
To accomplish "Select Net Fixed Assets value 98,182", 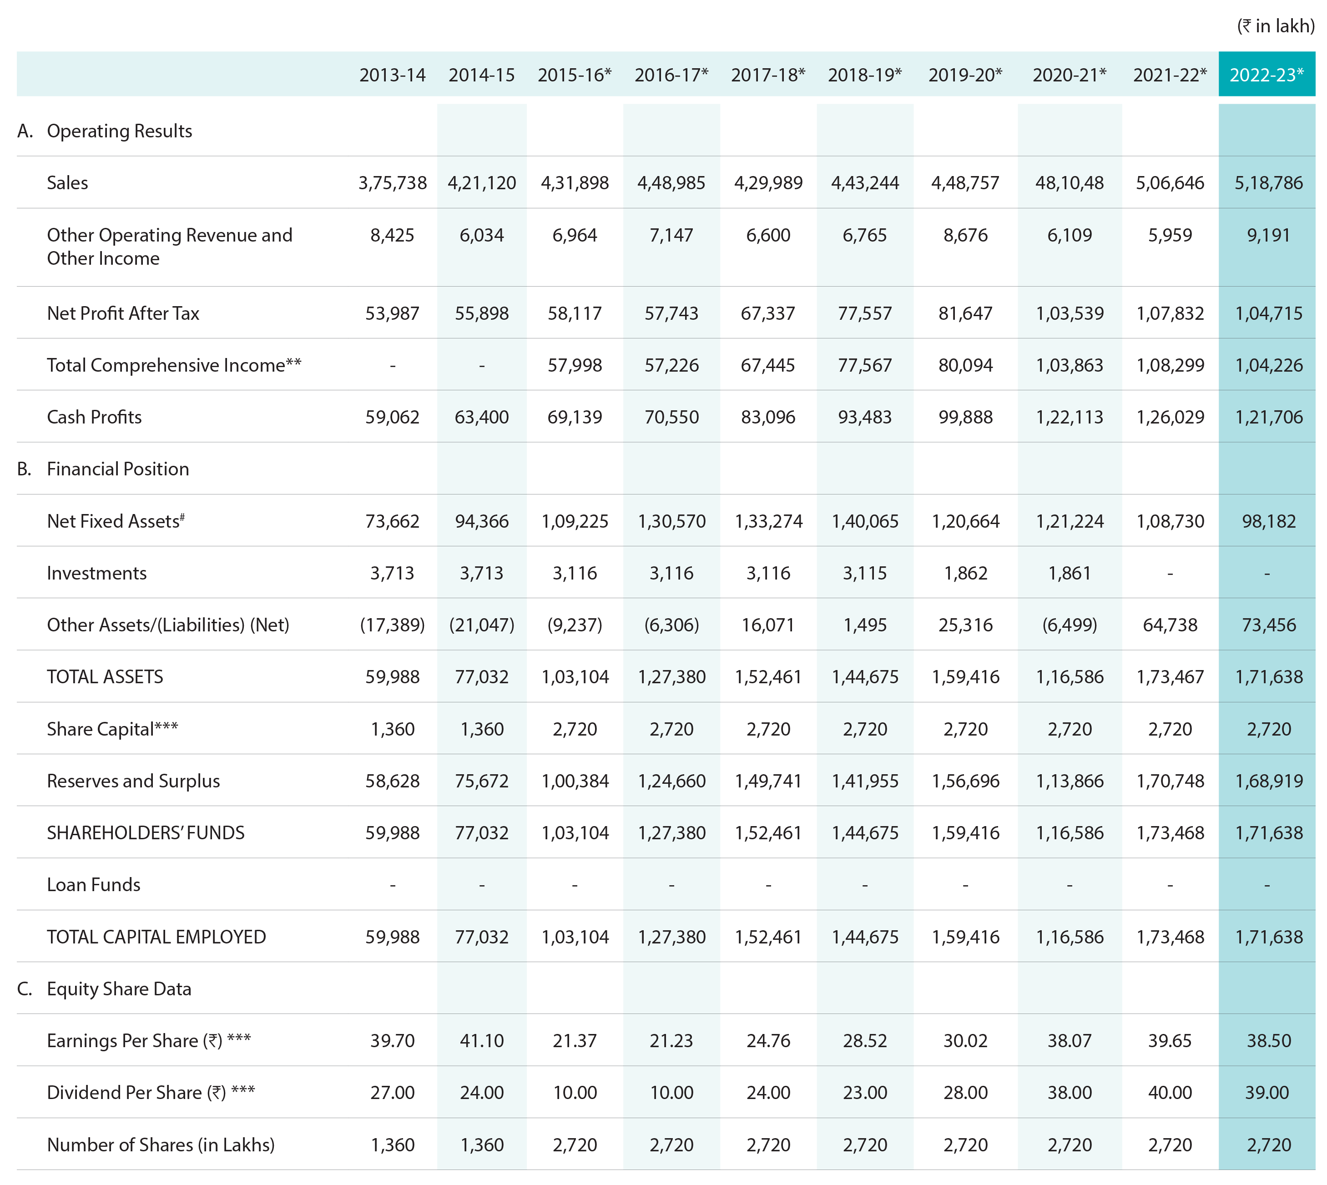I will [x=1268, y=521].
